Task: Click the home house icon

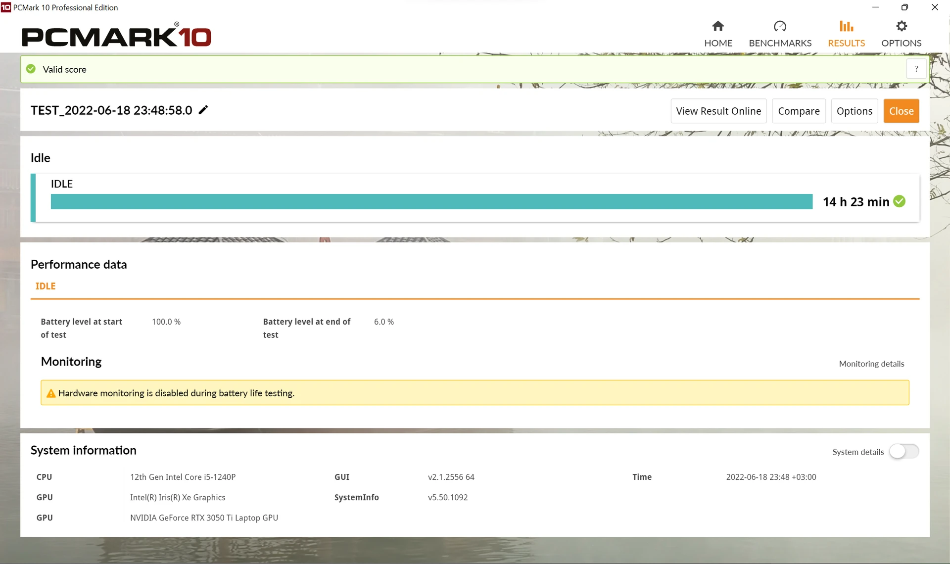Action: coord(718,26)
